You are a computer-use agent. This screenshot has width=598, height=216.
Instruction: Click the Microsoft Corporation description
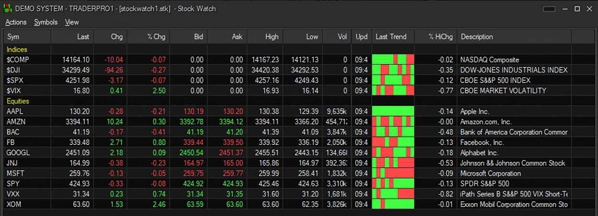point(490,173)
